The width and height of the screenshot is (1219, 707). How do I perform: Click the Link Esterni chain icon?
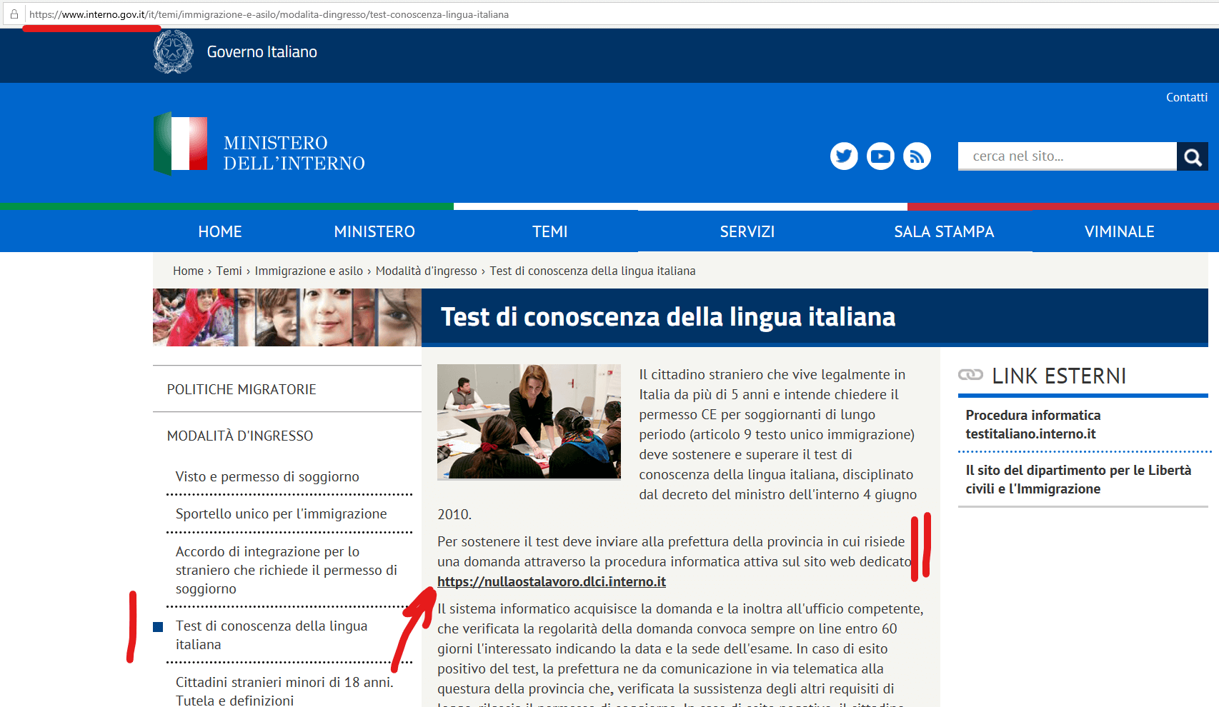click(970, 375)
